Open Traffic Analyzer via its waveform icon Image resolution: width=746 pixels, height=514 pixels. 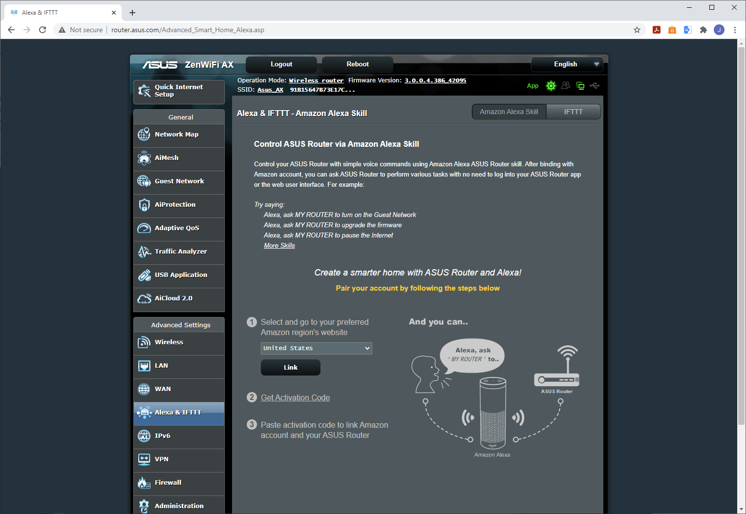(x=144, y=251)
